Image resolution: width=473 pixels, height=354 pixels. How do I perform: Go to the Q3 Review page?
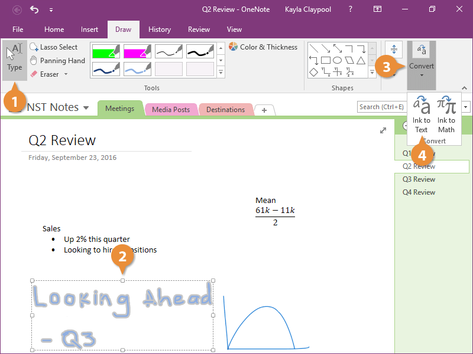pyautogui.click(x=419, y=179)
